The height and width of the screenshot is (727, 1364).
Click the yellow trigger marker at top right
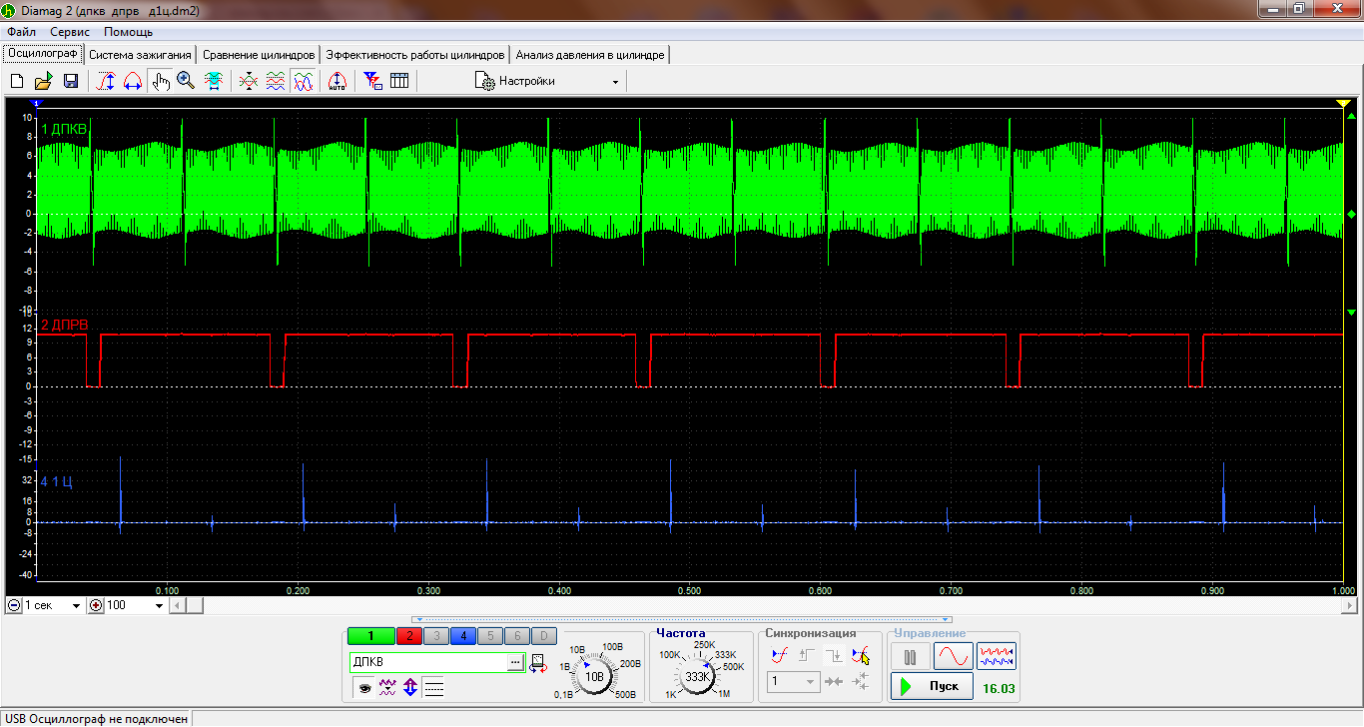[1343, 103]
